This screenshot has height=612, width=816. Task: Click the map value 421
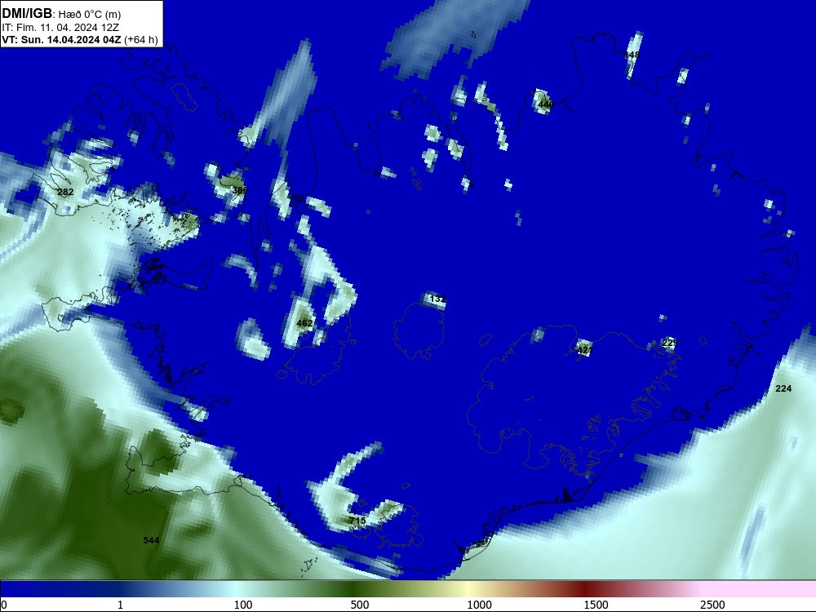[585, 350]
